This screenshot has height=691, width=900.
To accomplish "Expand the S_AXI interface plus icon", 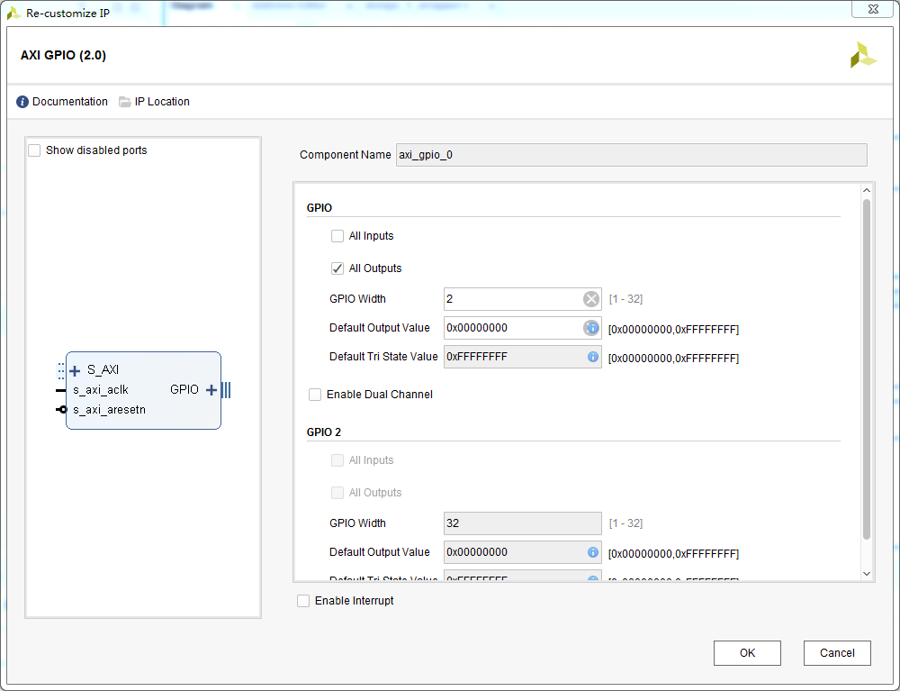I will tap(75, 370).
